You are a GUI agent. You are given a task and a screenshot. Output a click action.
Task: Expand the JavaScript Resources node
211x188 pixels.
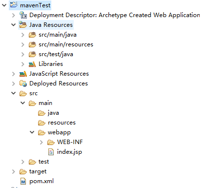(x=14, y=74)
